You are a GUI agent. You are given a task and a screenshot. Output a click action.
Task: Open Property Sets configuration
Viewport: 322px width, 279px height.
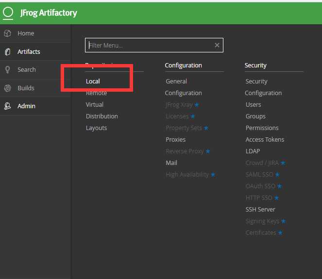pyautogui.click(x=184, y=128)
